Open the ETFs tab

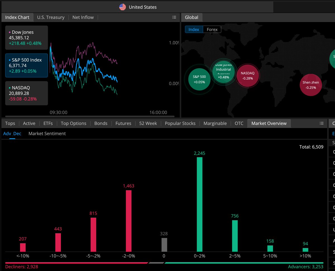[48, 123]
